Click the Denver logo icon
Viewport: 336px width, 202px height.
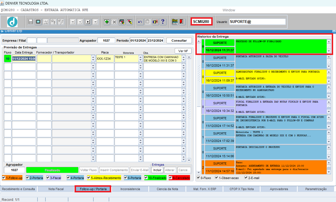pyautogui.click(x=12, y=22)
